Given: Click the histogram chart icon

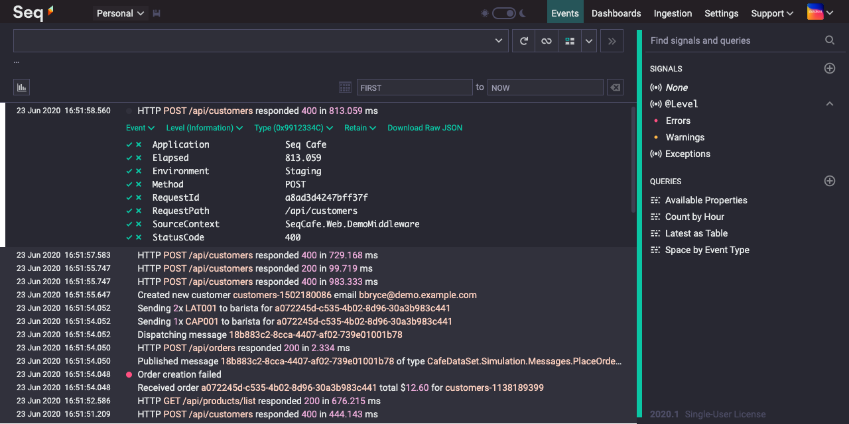Looking at the screenshot, I should click(21, 87).
